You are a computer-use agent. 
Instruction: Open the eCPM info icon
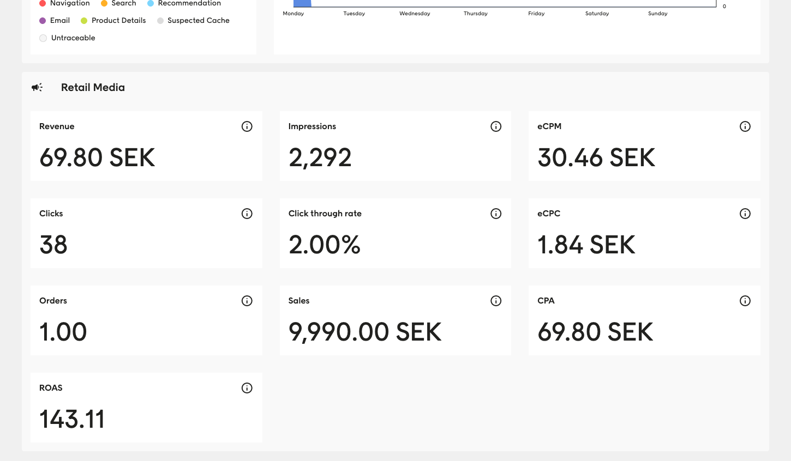coord(745,126)
